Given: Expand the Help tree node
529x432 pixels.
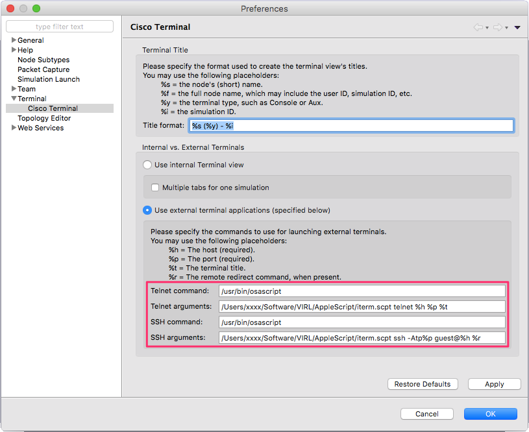Looking at the screenshot, I should 14,49.
